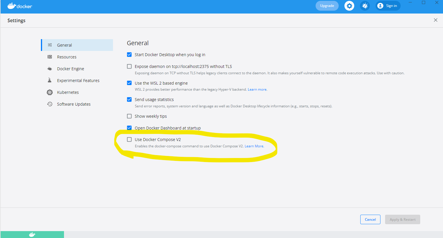
Task: Click the Software Updates clock icon
Action: pos(50,104)
